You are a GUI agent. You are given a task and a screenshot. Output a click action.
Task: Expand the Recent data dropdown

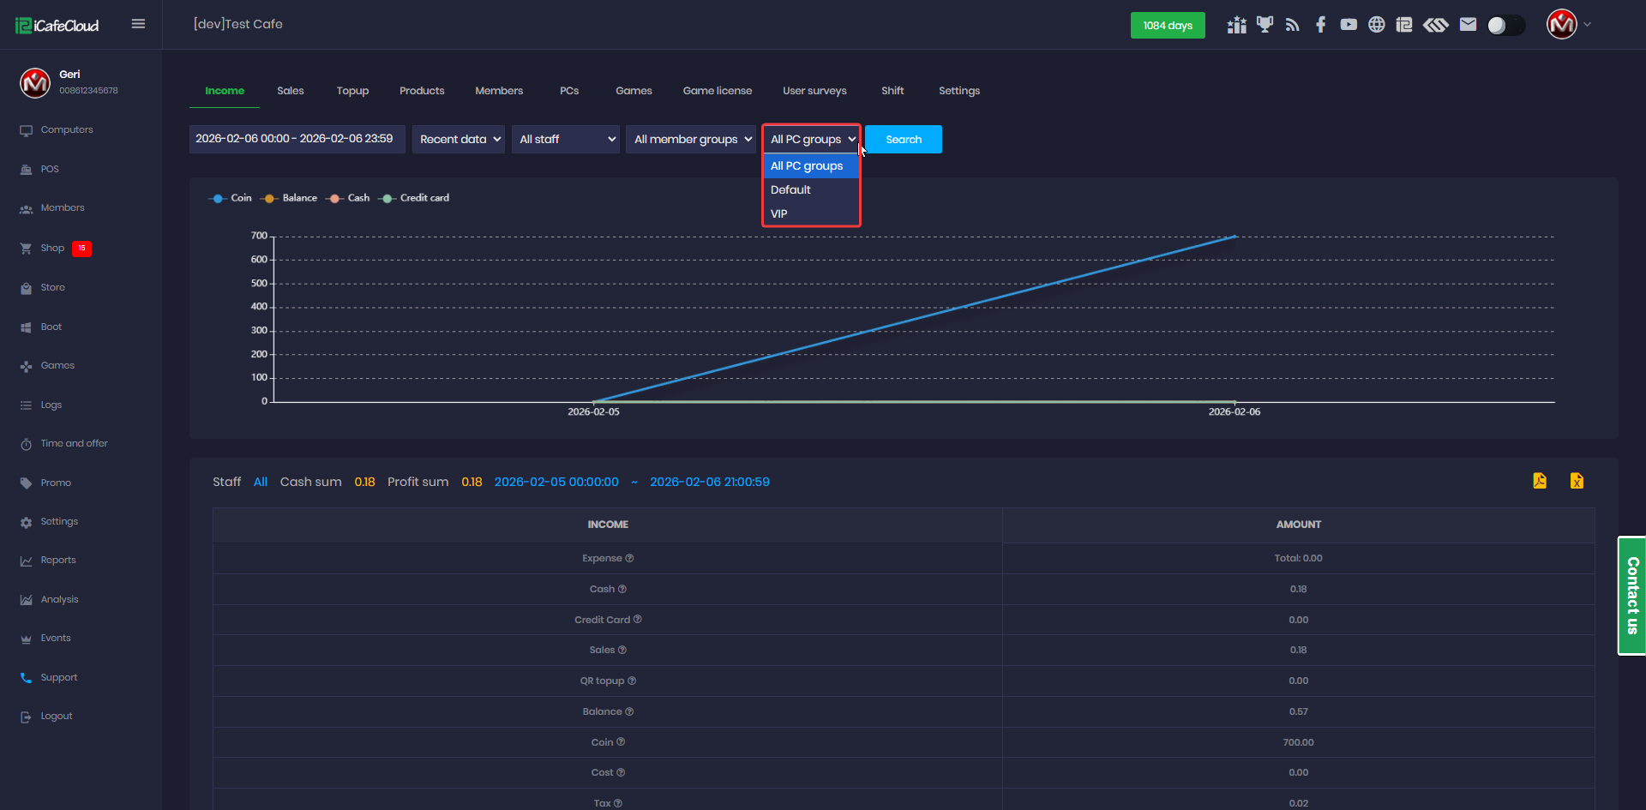point(460,140)
